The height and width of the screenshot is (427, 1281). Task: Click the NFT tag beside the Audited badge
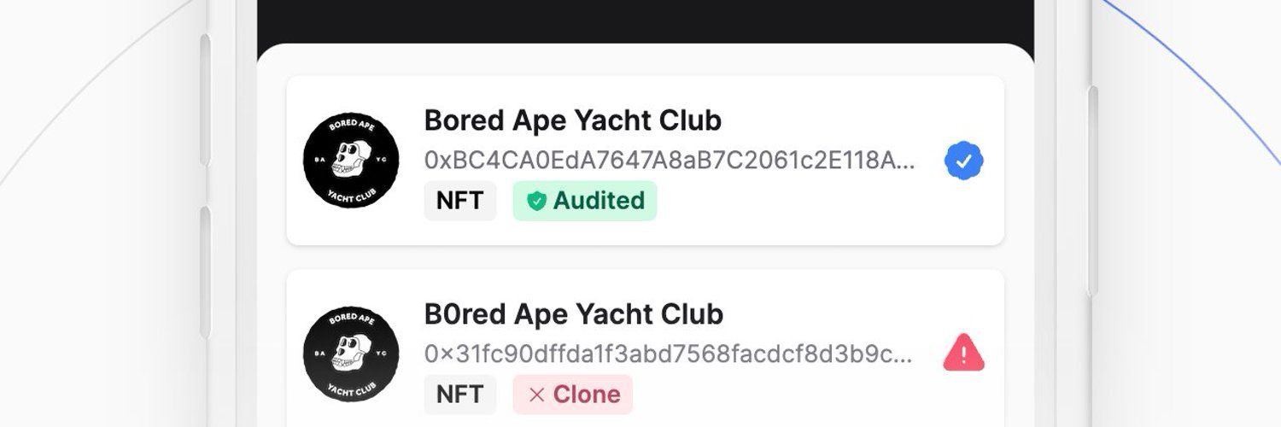point(459,201)
